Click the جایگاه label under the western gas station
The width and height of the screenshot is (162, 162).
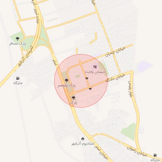[x=18, y=83]
